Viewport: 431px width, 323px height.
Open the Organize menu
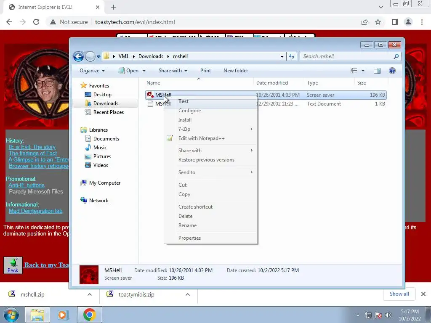92,71
